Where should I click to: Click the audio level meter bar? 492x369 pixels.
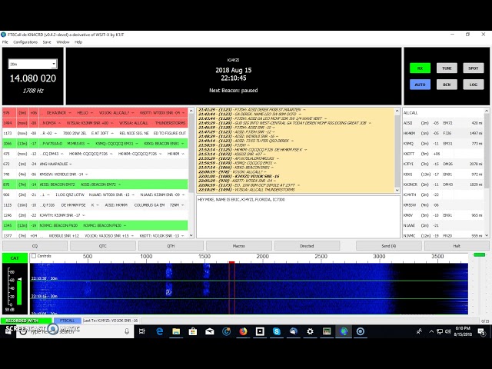coord(19,292)
